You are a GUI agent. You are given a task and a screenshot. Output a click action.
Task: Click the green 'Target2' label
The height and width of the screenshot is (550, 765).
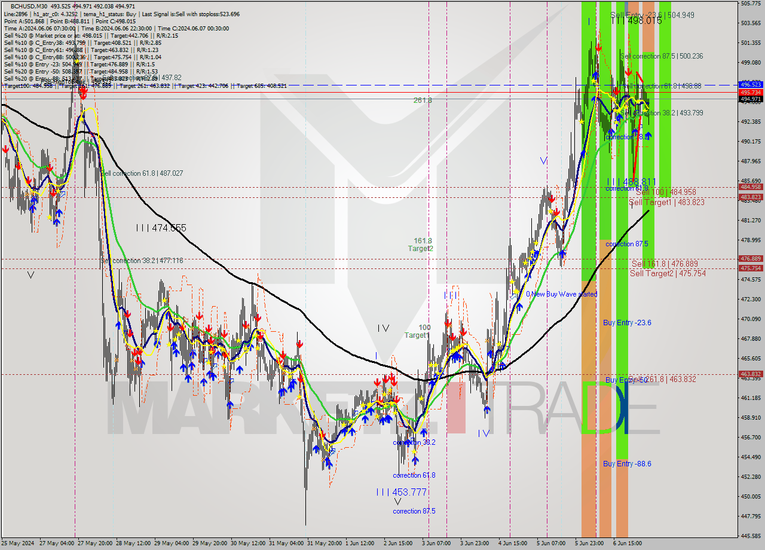coord(421,249)
